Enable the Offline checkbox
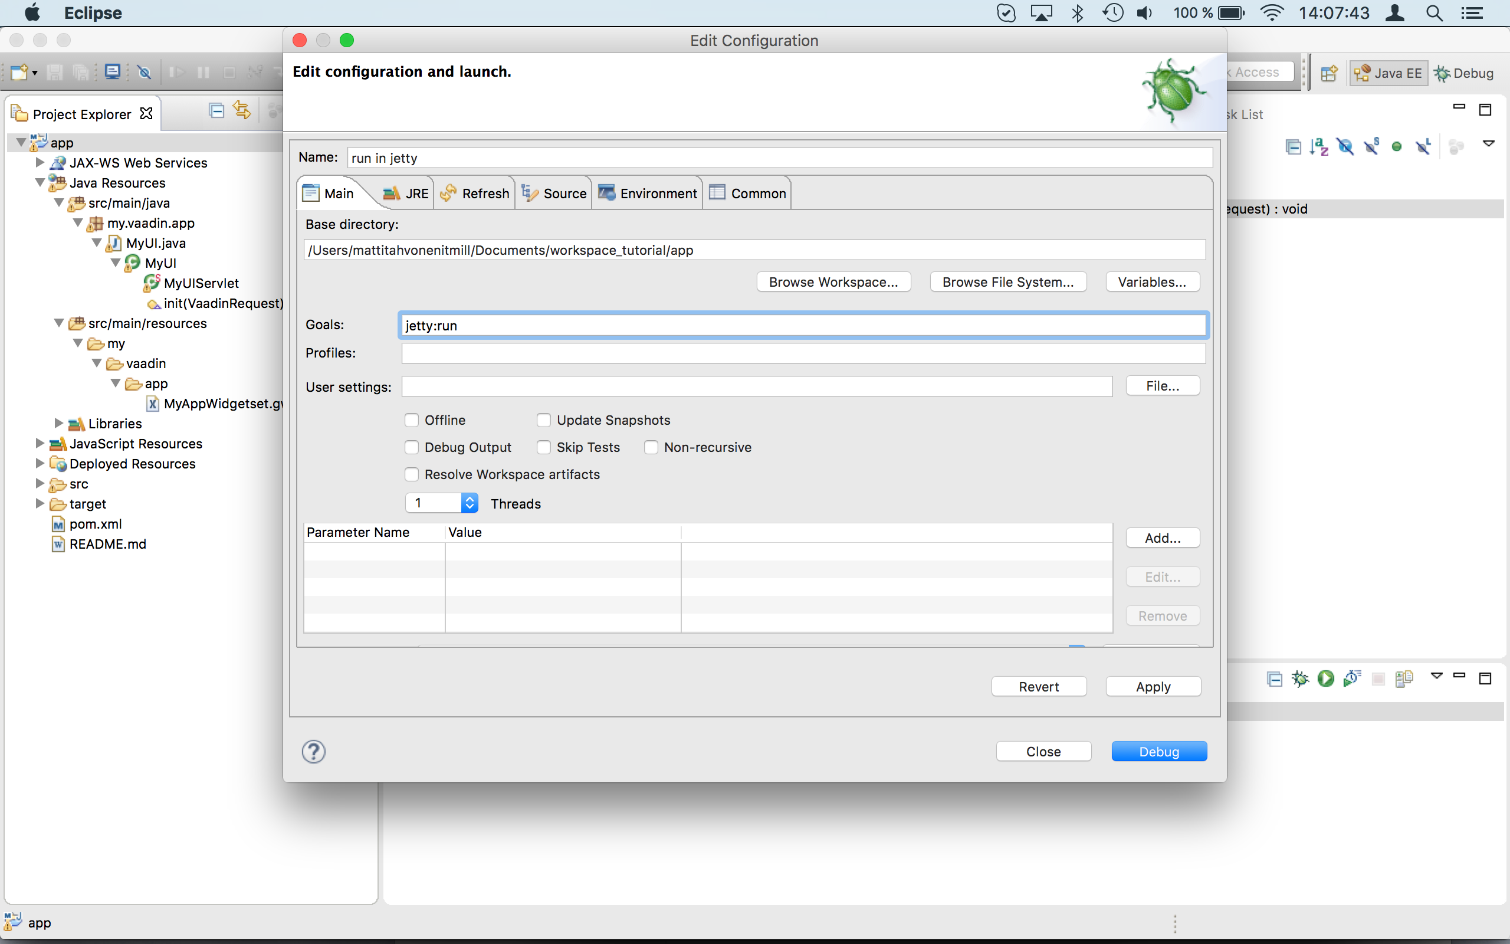1510x944 pixels. [411, 420]
